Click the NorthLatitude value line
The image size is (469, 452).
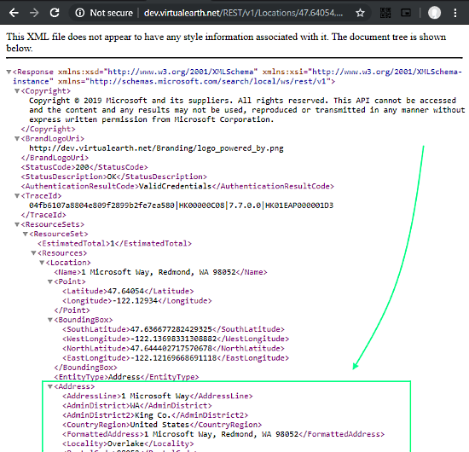click(x=173, y=349)
